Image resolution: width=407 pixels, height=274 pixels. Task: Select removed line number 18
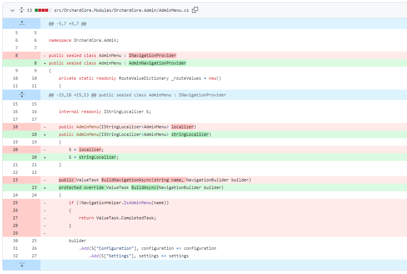click(15, 127)
